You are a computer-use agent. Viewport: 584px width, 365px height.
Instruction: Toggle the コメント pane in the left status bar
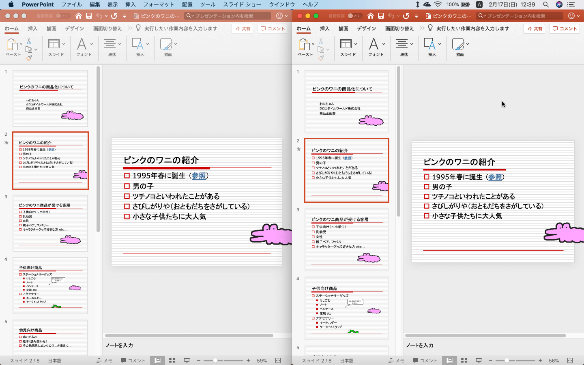(x=133, y=361)
